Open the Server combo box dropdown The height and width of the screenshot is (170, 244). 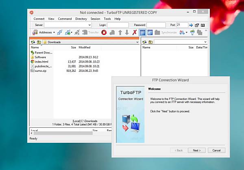(x=89, y=25)
